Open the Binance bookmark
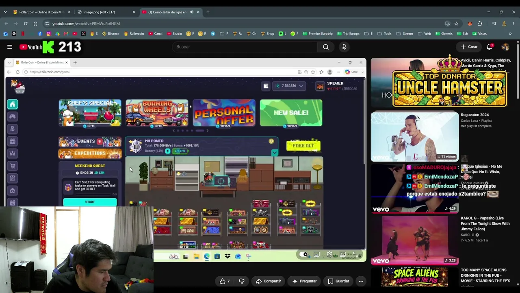The height and width of the screenshot is (293, 520). tap(110, 34)
